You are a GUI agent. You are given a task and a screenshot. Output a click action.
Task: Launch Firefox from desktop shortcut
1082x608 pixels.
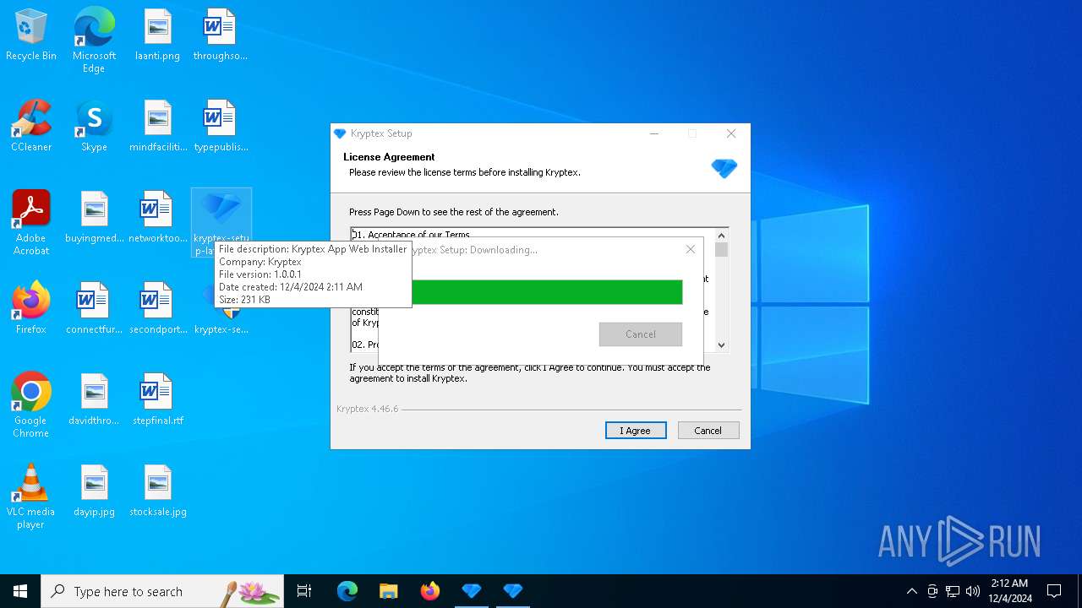pyautogui.click(x=31, y=309)
